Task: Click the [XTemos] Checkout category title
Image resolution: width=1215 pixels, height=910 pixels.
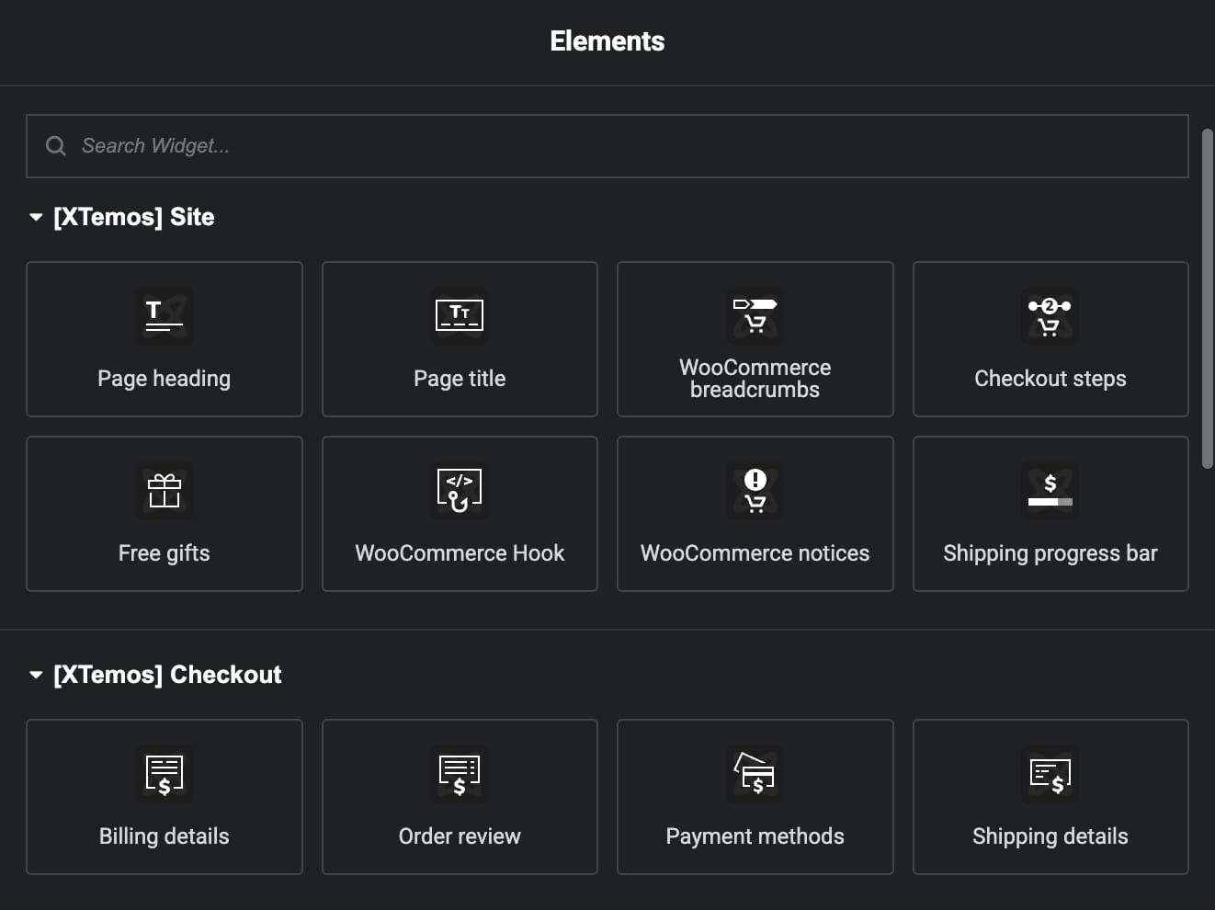Action: coord(167,675)
